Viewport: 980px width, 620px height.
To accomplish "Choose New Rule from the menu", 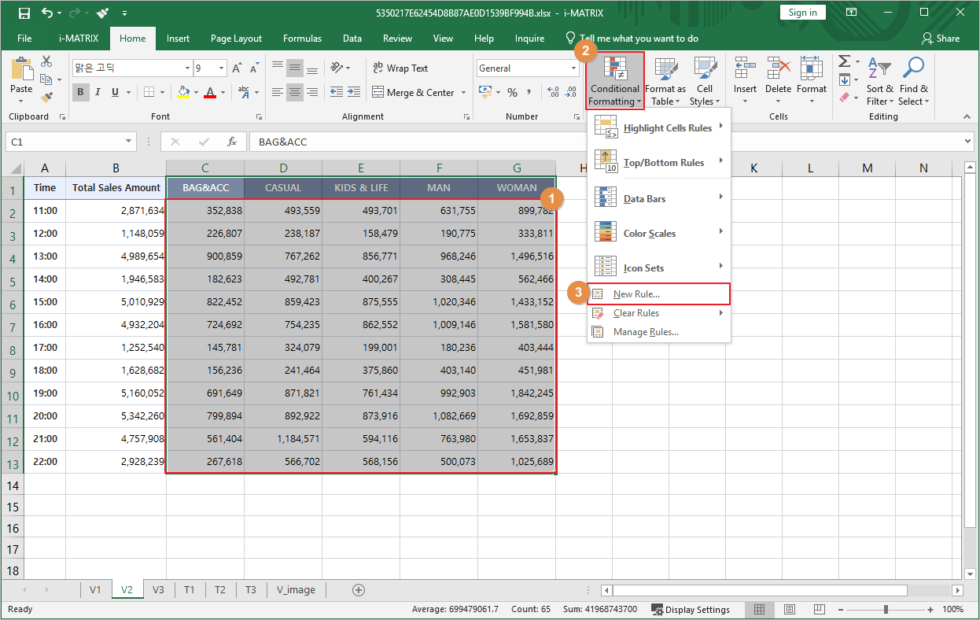I will pyautogui.click(x=636, y=294).
